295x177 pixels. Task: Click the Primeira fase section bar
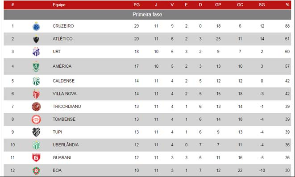point(147,14)
